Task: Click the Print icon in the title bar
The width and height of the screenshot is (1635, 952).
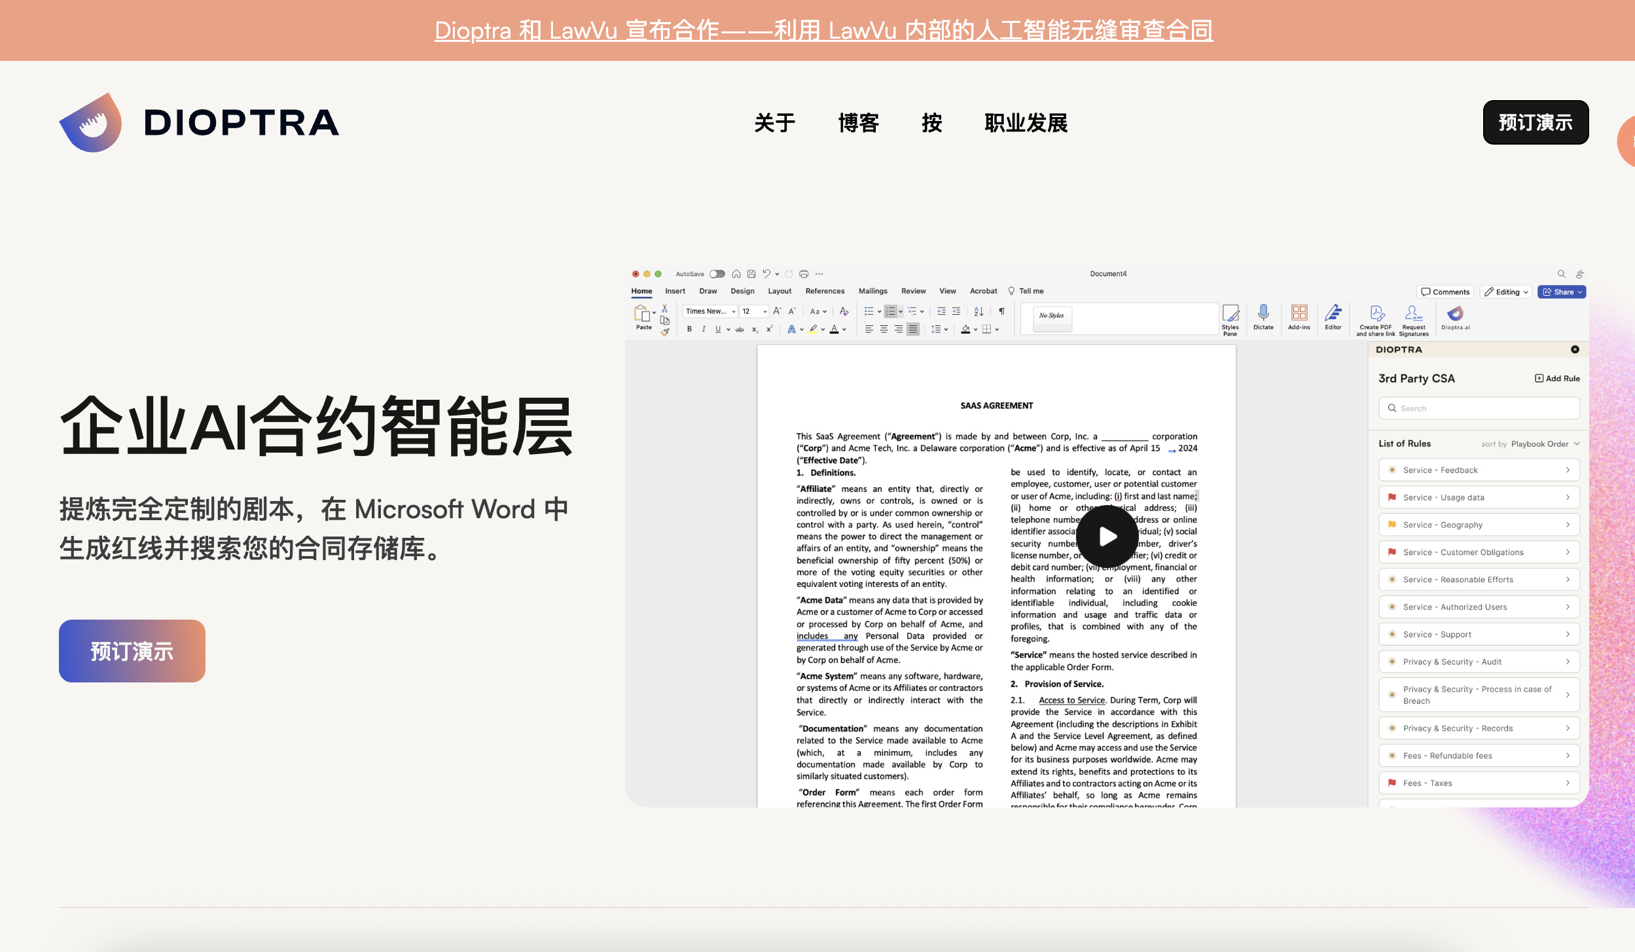Action: click(x=804, y=274)
